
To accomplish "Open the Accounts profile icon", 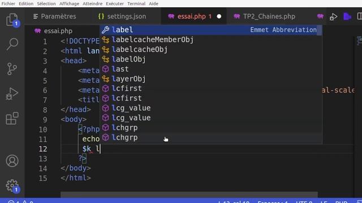I will coord(12,161).
